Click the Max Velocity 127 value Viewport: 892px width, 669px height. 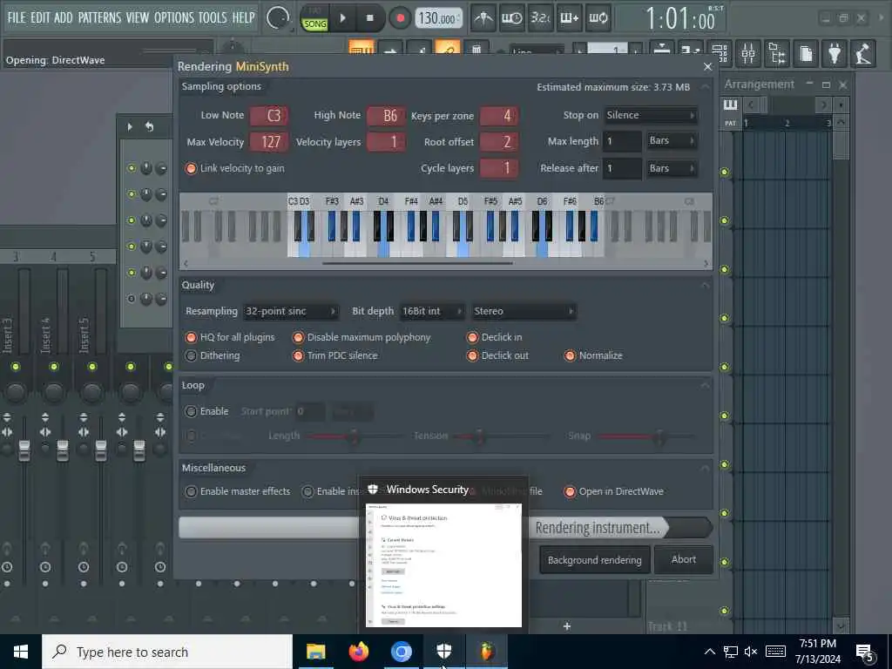point(269,142)
